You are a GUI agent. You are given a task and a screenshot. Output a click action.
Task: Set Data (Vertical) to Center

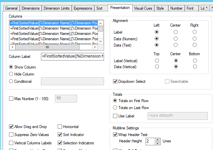coord(176,67)
